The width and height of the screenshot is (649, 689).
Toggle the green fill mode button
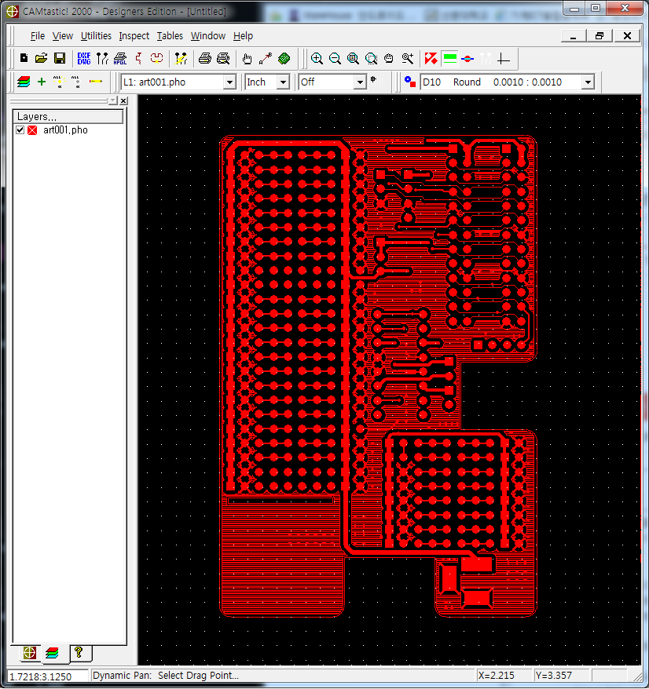point(449,58)
